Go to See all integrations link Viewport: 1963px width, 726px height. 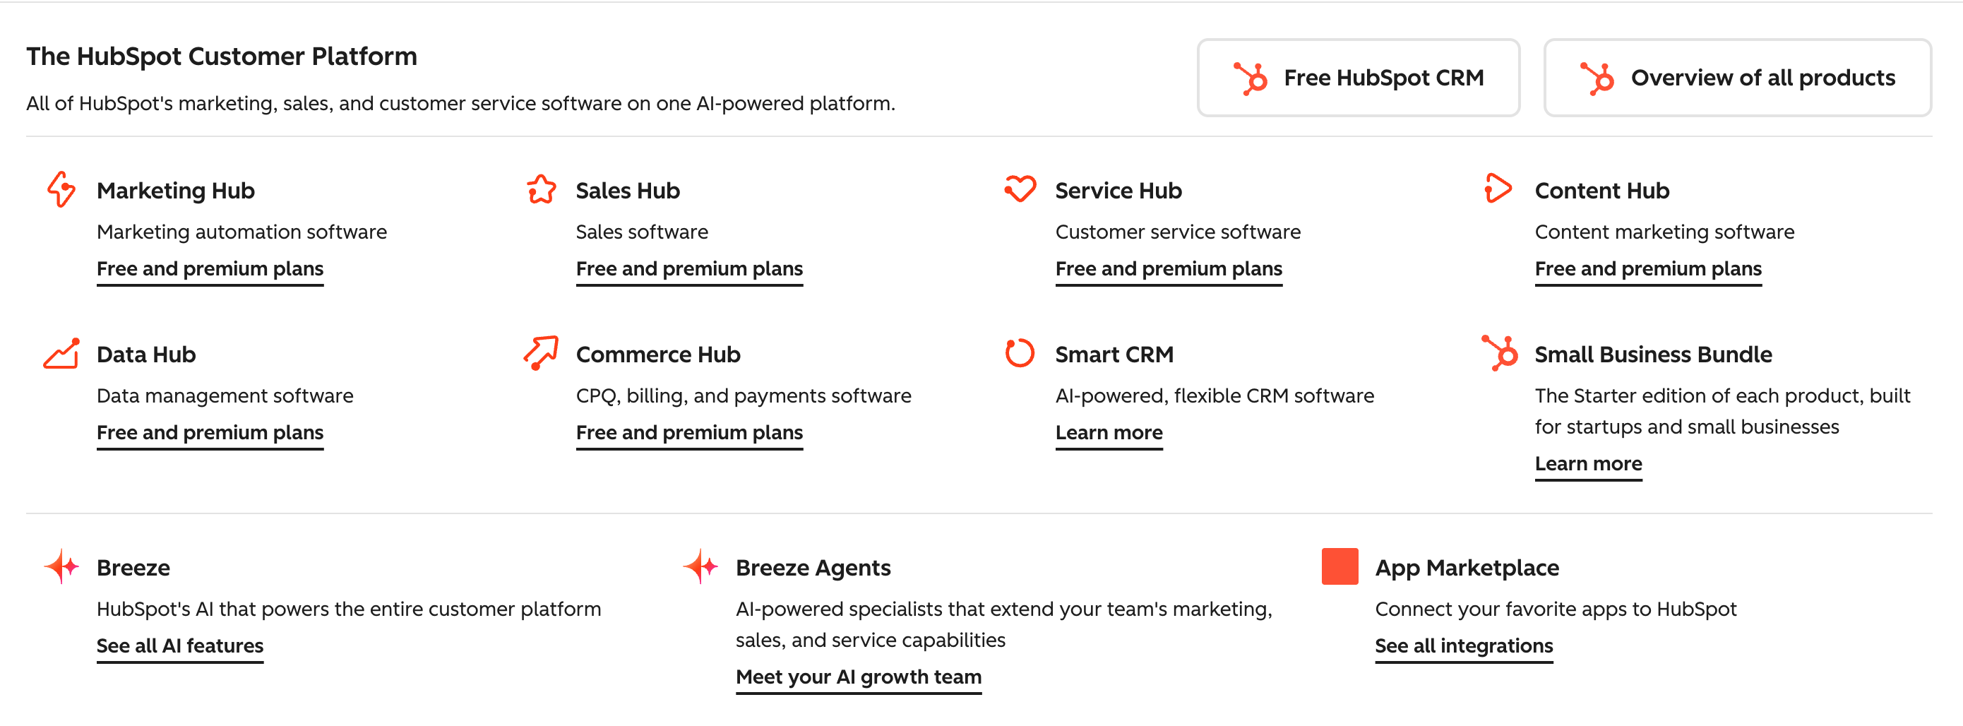click(1463, 646)
